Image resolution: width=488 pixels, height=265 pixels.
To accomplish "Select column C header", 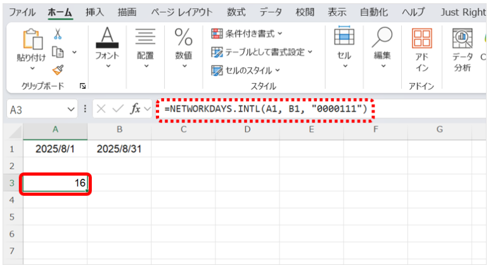I will pyautogui.click(x=183, y=129).
